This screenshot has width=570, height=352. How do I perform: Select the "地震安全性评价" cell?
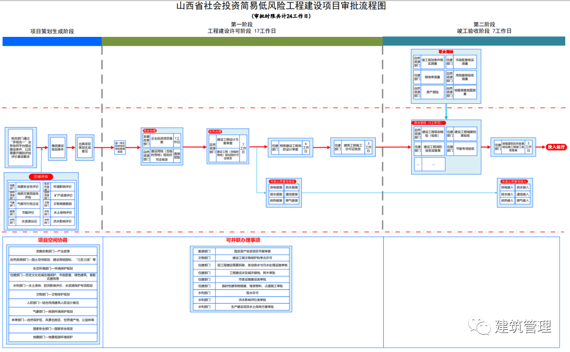click(27, 187)
